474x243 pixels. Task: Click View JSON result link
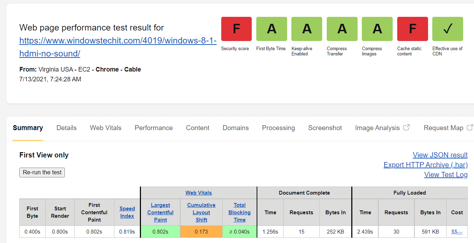click(x=440, y=155)
